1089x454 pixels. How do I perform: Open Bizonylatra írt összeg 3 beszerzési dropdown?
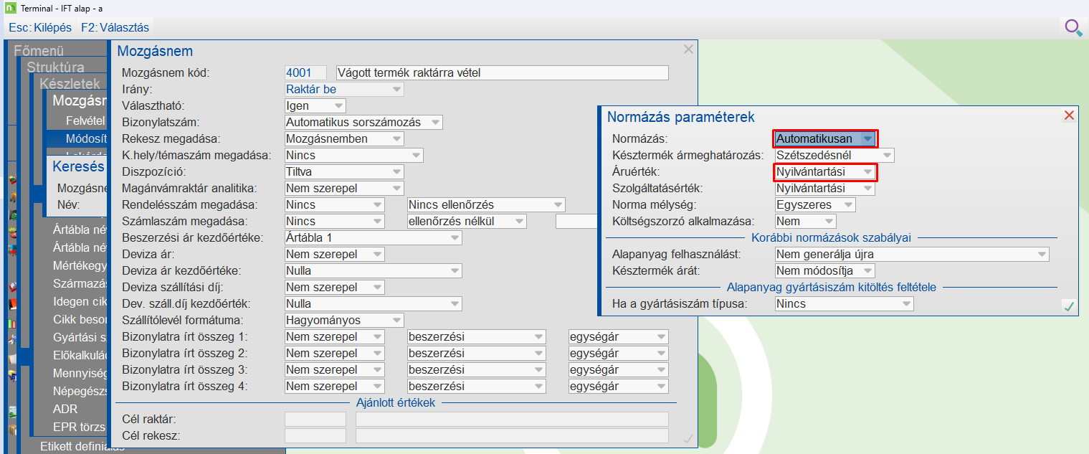pyautogui.click(x=477, y=369)
